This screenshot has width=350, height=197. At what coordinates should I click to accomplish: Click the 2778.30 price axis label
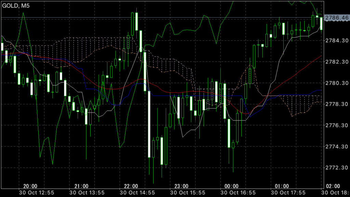[x=336, y=104]
